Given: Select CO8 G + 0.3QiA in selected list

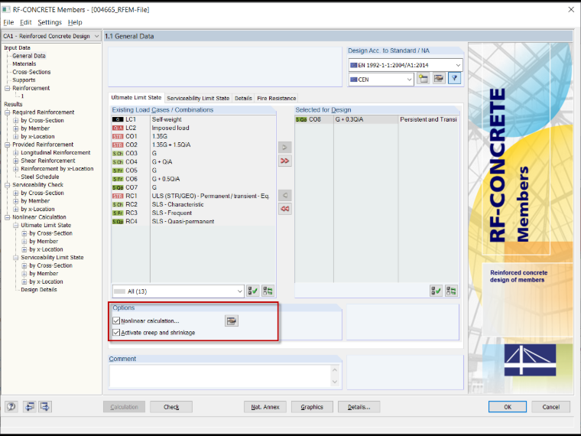Looking at the screenshot, I should click(377, 119).
